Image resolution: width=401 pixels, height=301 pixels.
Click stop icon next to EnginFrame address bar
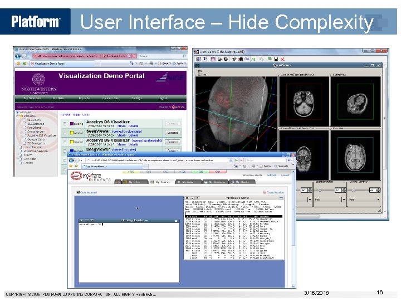click(241, 160)
